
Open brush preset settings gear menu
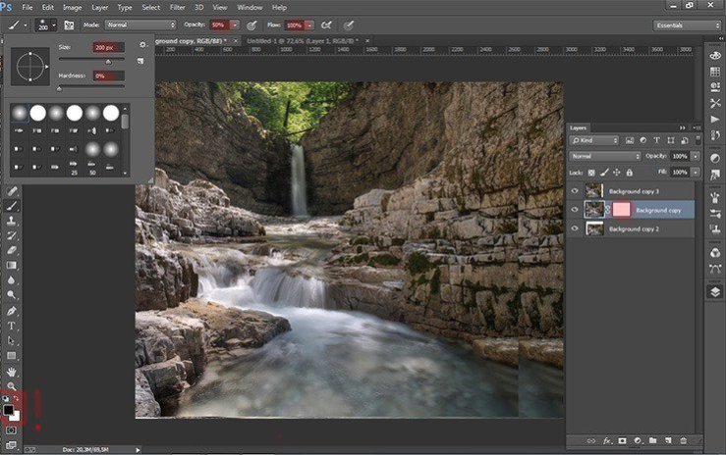[142, 45]
